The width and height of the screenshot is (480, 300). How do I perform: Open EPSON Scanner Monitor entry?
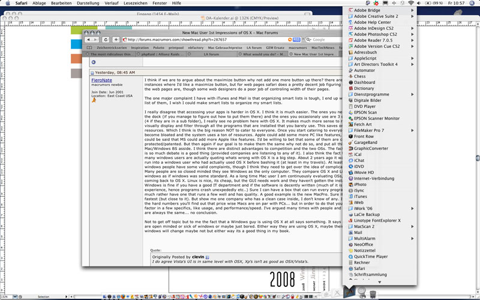[x=380, y=118]
